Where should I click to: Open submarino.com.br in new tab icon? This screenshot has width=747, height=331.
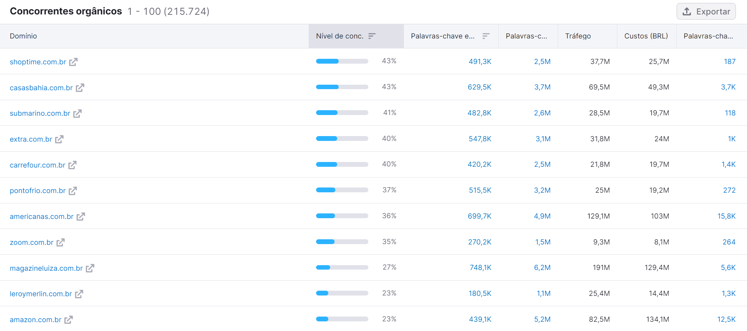pyautogui.click(x=77, y=114)
